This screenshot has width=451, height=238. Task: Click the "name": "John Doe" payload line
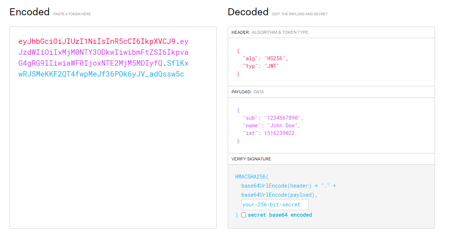[272, 126]
